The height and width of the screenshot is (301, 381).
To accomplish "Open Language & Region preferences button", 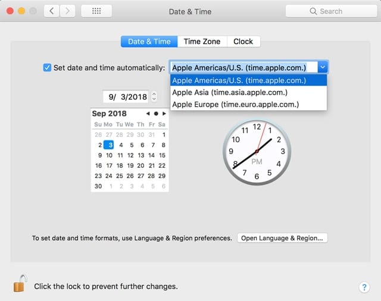I will pyautogui.click(x=282, y=238).
